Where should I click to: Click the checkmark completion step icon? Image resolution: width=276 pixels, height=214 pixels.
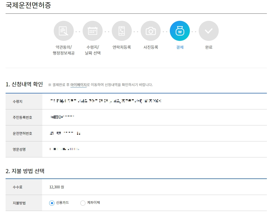click(x=209, y=31)
